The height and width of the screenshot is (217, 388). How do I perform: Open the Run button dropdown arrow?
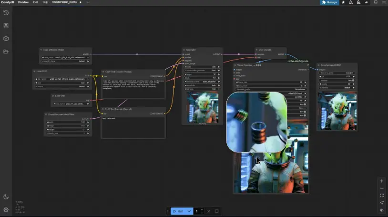click(189, 211)
